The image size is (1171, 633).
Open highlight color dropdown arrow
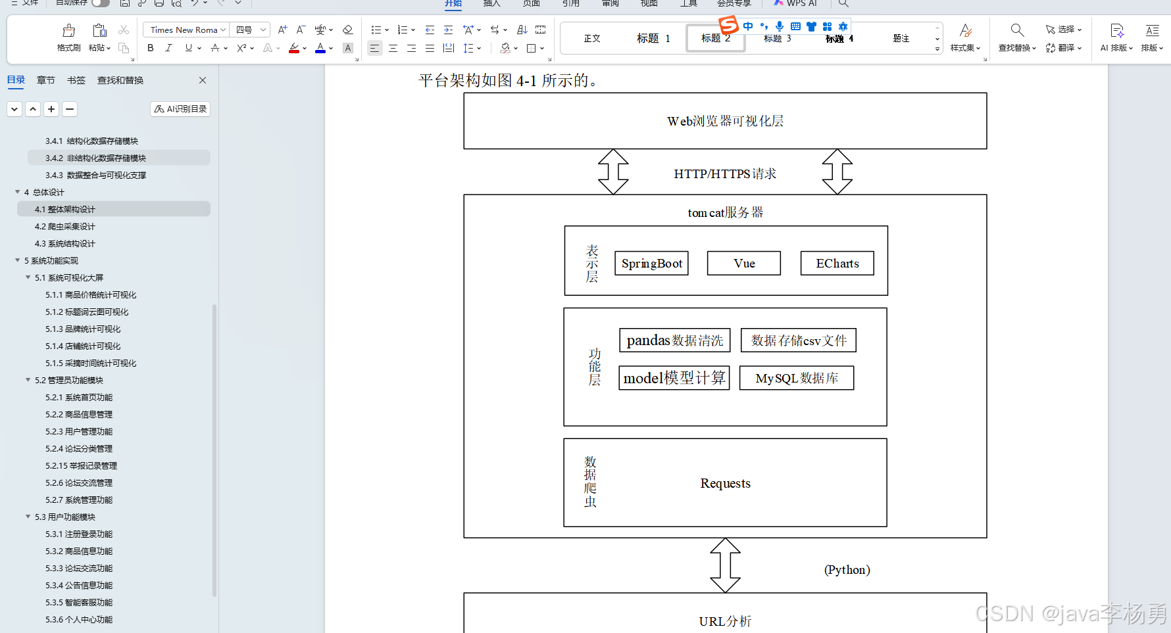tap(305, 48)
